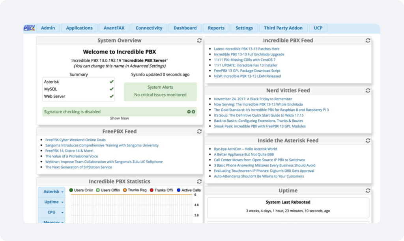Image resolution: width=404 pixels, height=241 pixels.
Task: Open the Sangoma University training link
Action: (x=102, y=145)
